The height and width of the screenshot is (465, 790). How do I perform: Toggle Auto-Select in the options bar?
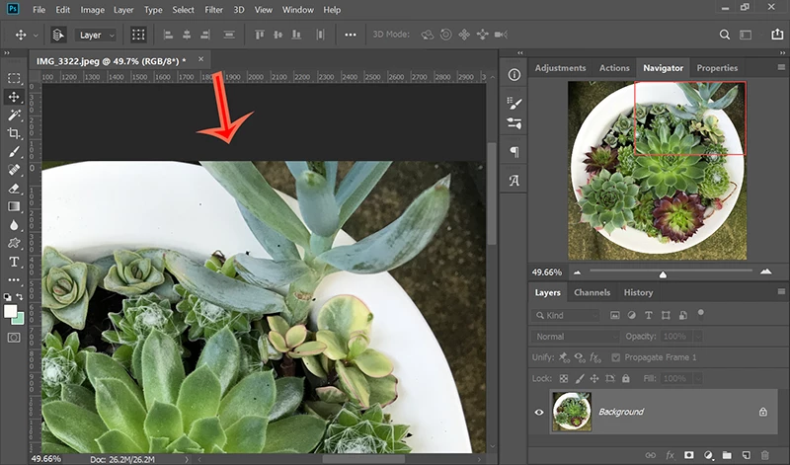[58, 35]
